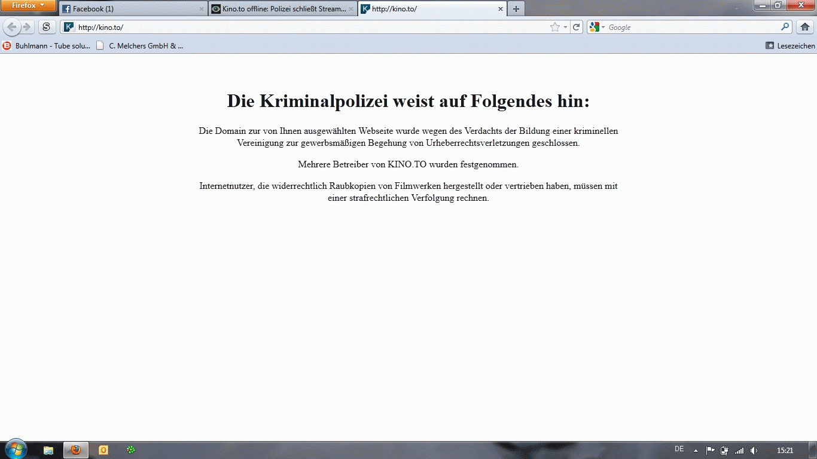The image size is (817, 459).
Task: Close the Kino.to offline tab
Action: pyautogui.click(x=351, y=9)
